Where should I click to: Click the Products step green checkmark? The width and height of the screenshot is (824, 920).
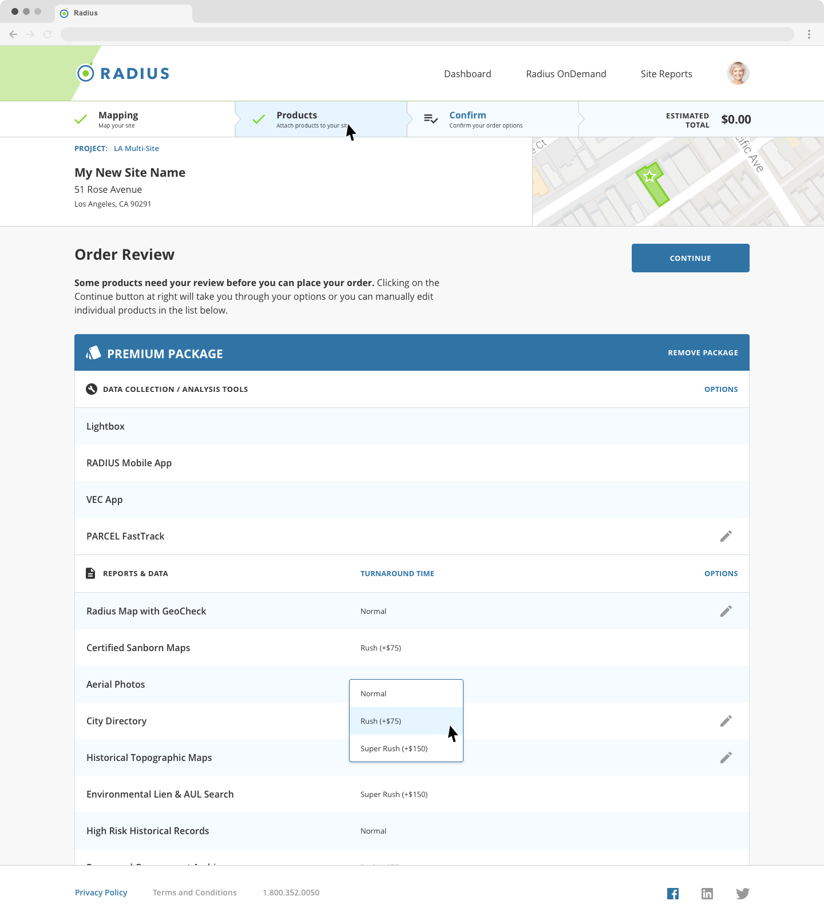coord(259,119)
